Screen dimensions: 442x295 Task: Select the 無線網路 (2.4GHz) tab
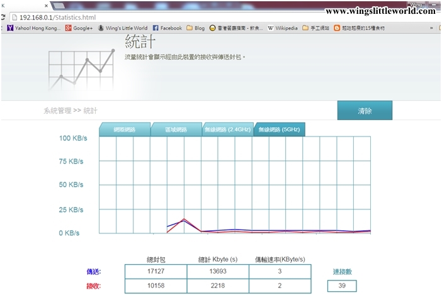tap(227, 130)
